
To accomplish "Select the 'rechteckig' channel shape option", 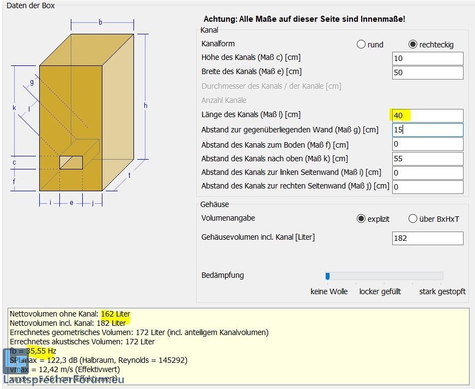I will 413,45.
